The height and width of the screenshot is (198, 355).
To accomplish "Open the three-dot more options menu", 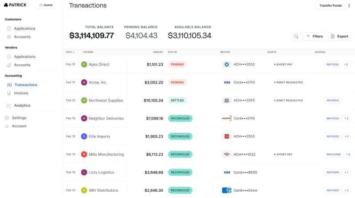I will click(349, 5).
